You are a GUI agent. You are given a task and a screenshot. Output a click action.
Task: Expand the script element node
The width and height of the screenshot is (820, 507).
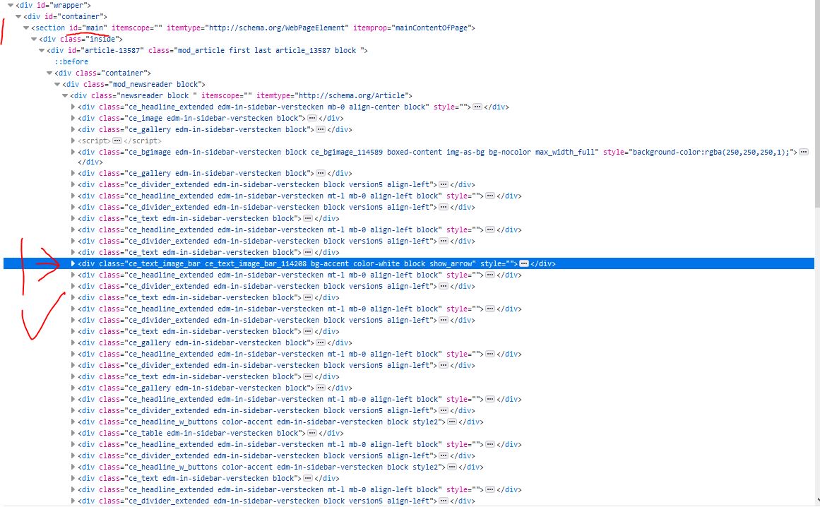[x=73, y=141]
